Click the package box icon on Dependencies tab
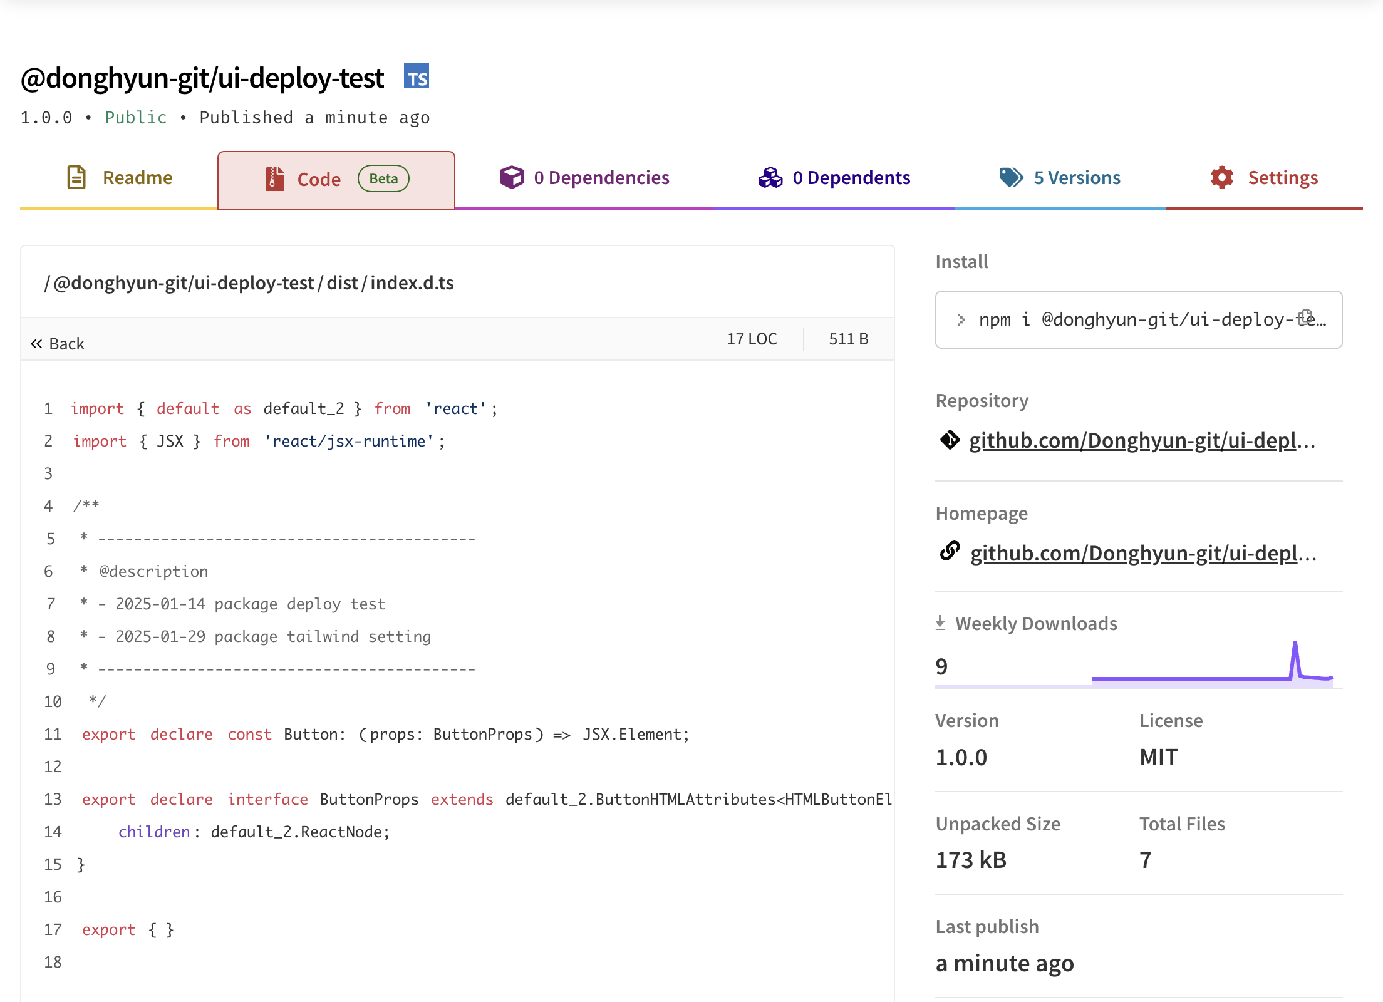The image size is (1383, 1002). click(x=512, y=177)
